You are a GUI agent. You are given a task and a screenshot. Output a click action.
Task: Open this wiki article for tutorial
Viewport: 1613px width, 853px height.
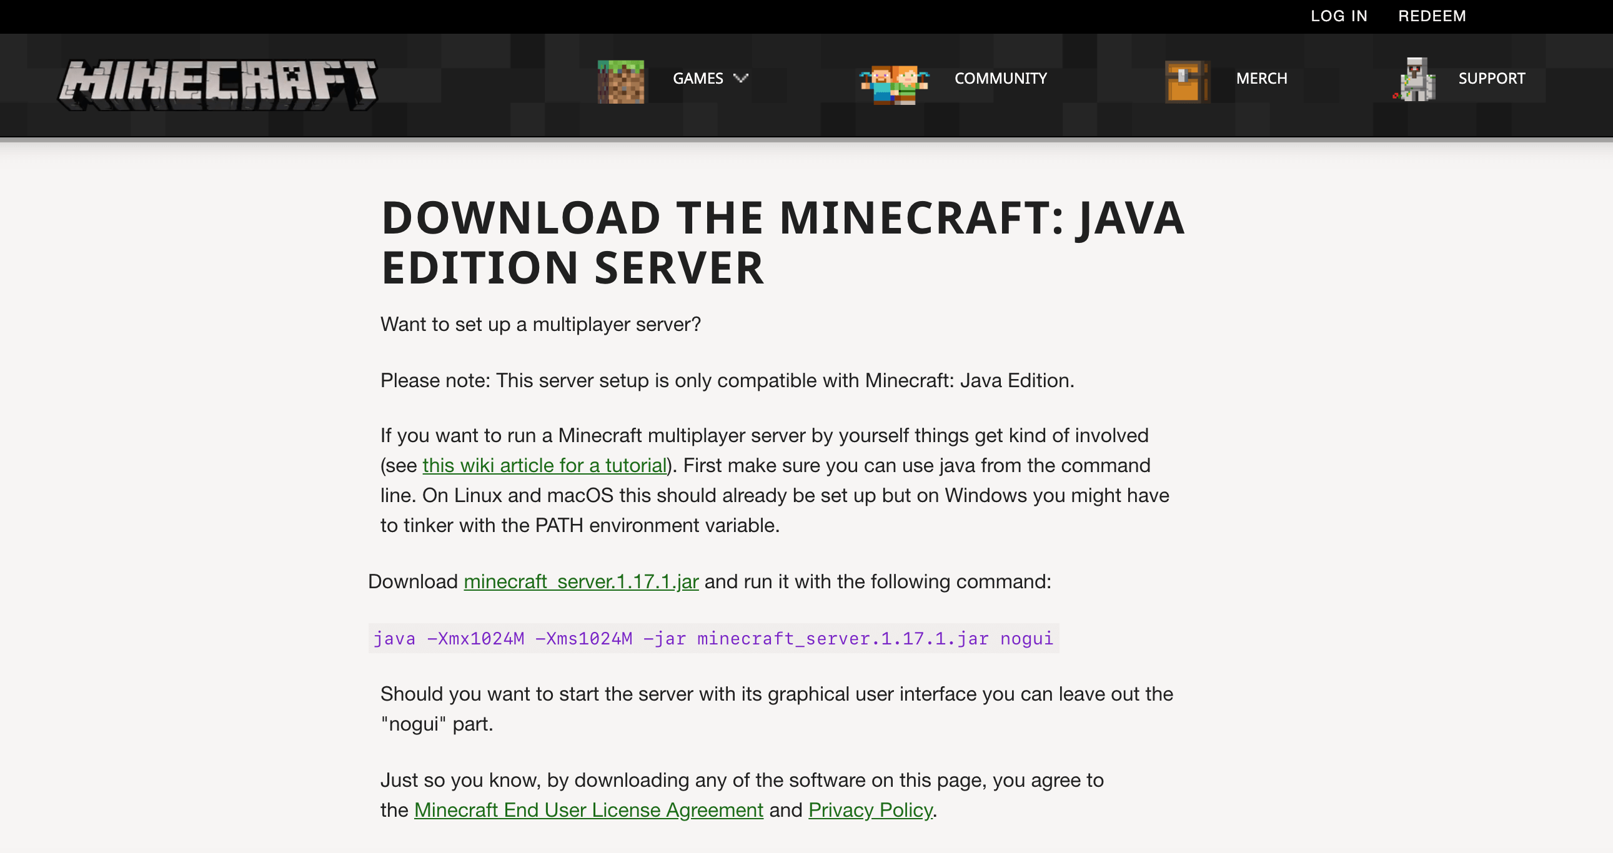click(544, 465)
